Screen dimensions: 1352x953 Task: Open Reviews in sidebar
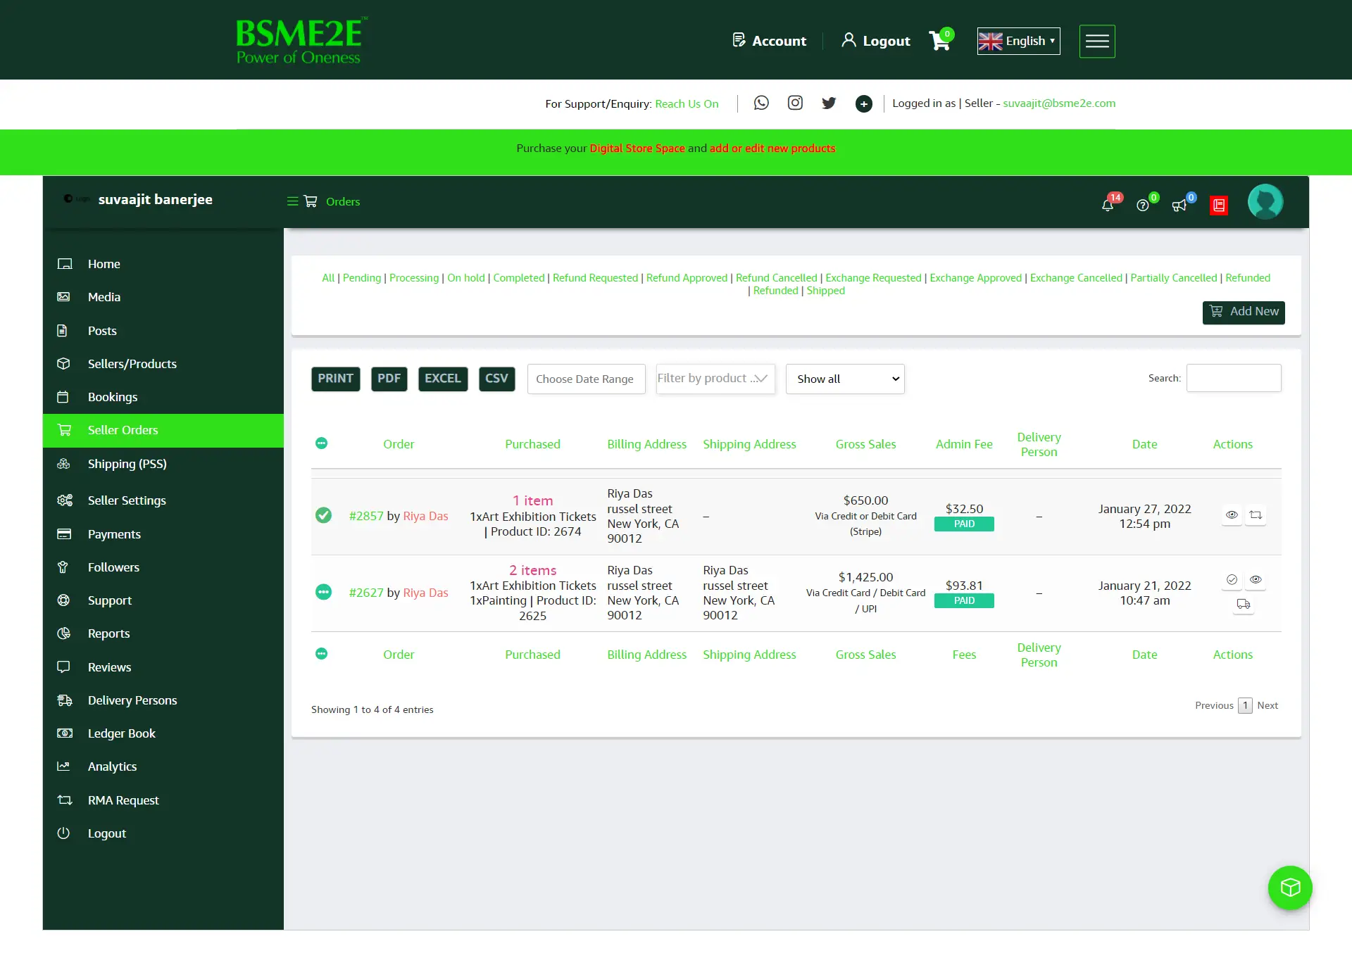click(163, 667)
